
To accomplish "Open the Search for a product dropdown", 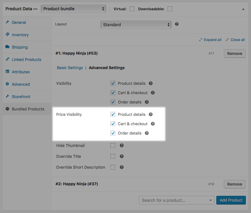I will [x=177, y=200].
